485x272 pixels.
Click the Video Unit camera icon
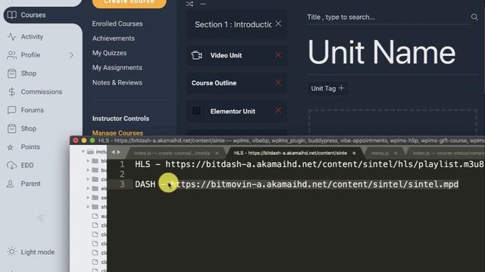(x=197, y=55)
